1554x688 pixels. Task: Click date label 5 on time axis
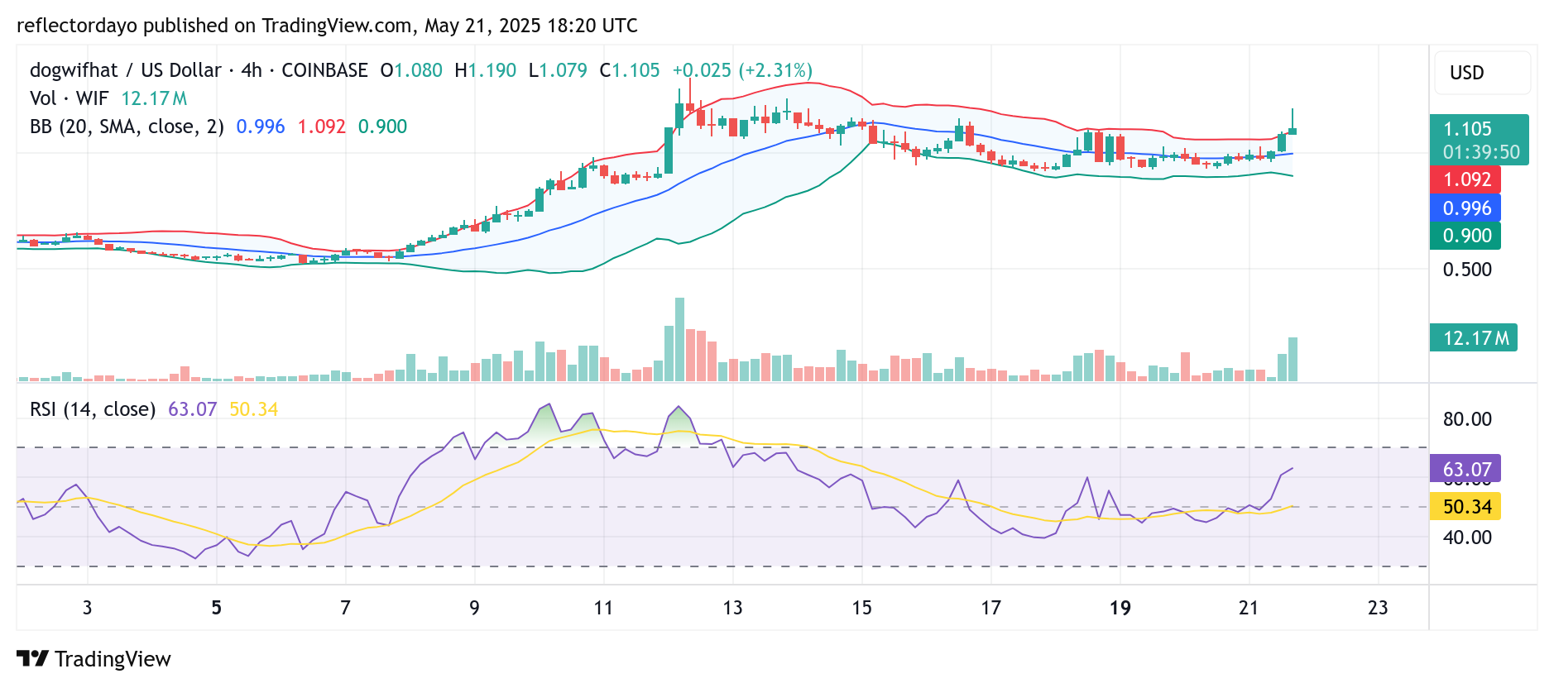217,608
